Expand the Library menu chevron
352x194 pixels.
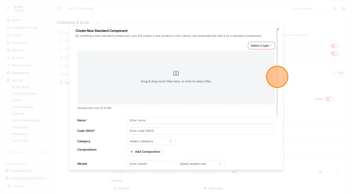(x=46, y=35)
